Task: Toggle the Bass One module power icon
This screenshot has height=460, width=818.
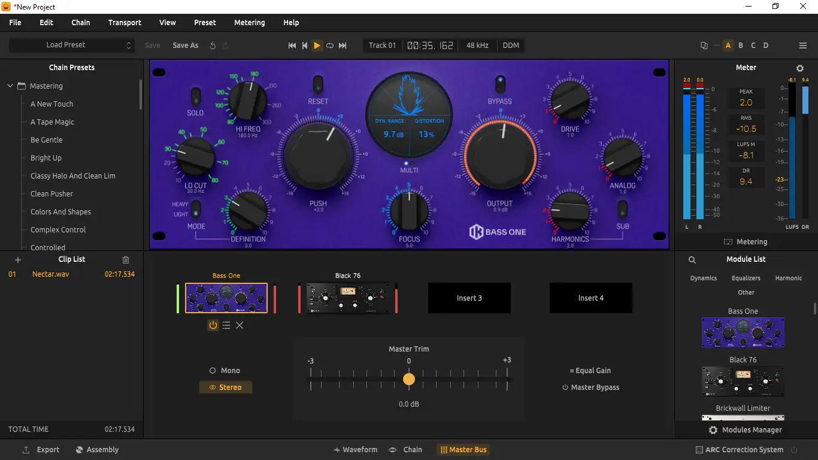Action: point(213,325)
